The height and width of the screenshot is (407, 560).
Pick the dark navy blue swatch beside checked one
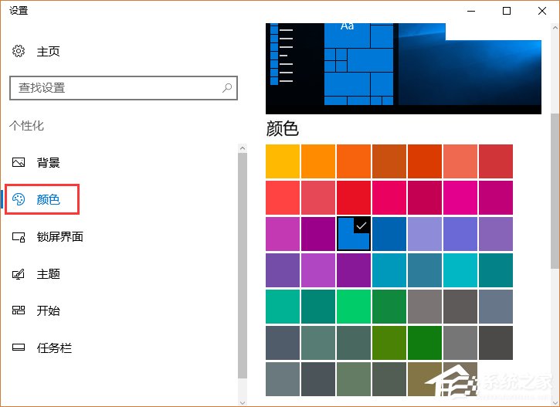point(389,234)
